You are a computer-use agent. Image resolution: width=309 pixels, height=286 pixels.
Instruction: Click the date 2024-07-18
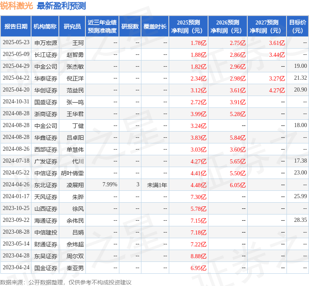[16, 161]
